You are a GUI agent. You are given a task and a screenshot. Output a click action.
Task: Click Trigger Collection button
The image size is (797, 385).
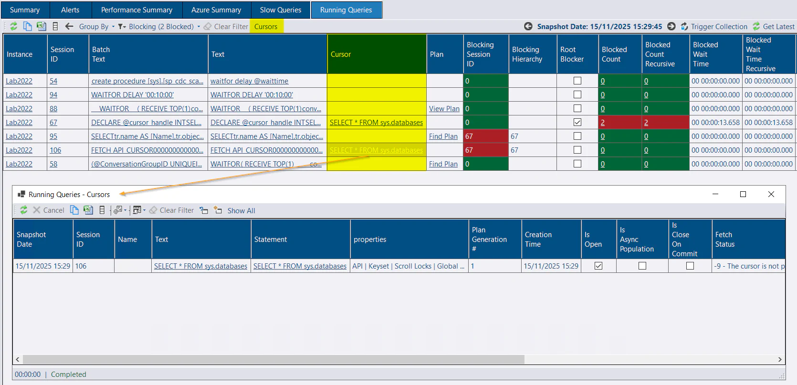(714, 27)
